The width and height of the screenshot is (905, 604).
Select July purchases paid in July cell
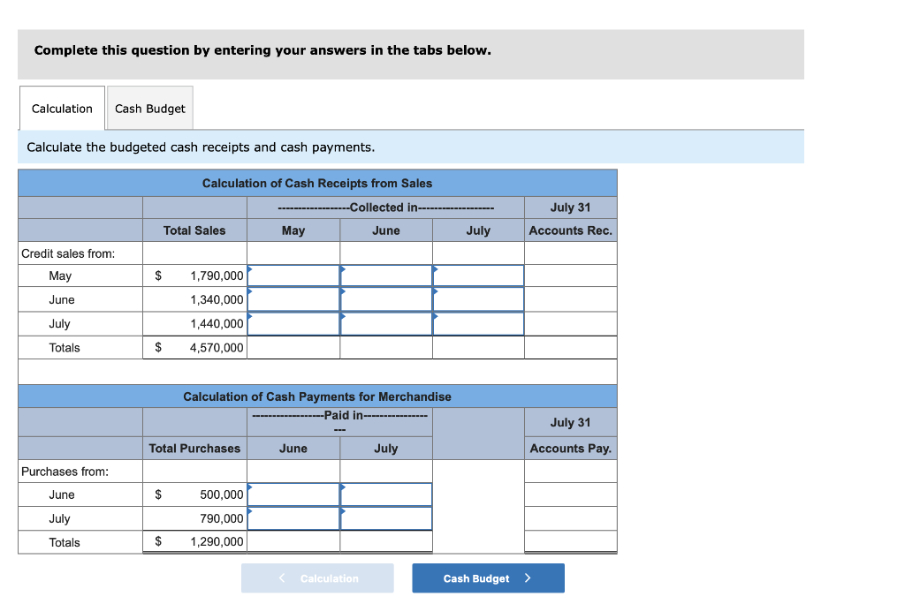(386, 518)
